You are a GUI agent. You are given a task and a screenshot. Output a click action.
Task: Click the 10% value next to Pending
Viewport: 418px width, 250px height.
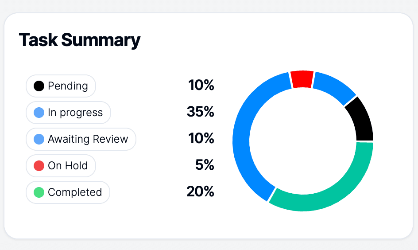(201, 86)
